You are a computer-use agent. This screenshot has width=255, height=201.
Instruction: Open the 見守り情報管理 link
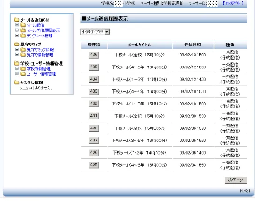[40, 55]
